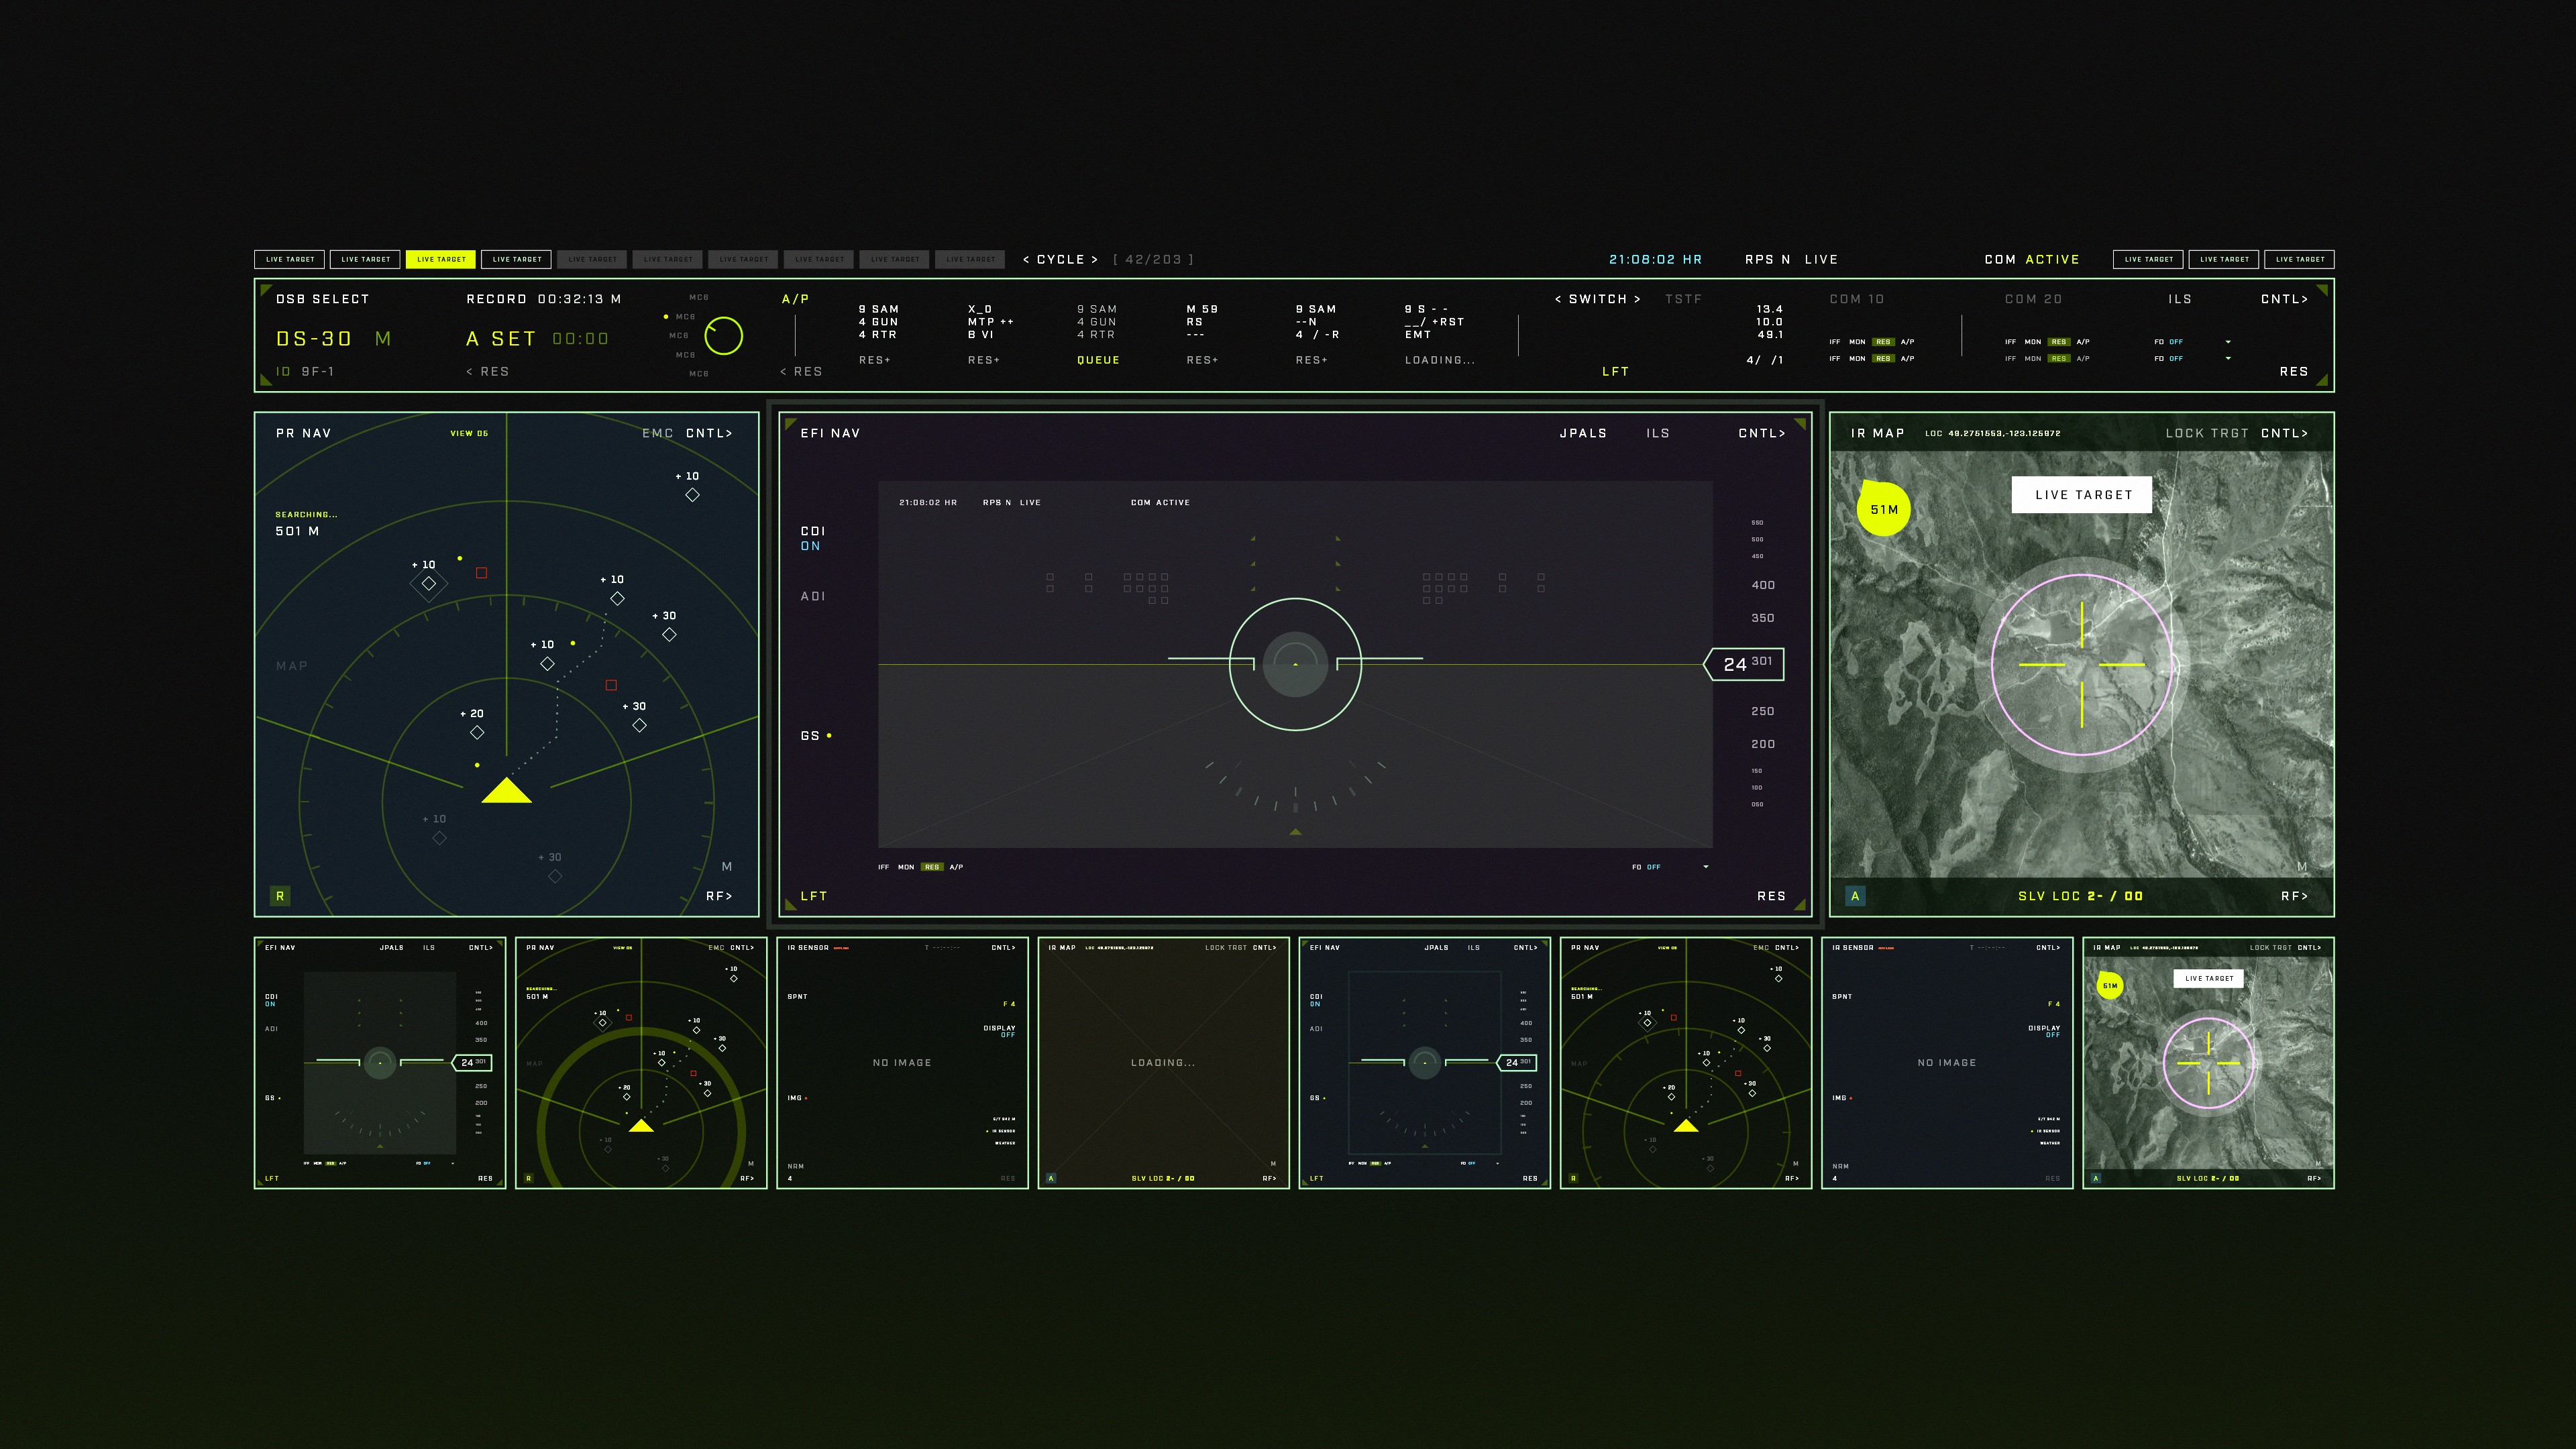Image resolution: width=2576 pixels, height=1449 pixels.
Task: Expand CNTL> in the IR MAP panel header
Action: pyautogui.click(x=2284, y=433)
